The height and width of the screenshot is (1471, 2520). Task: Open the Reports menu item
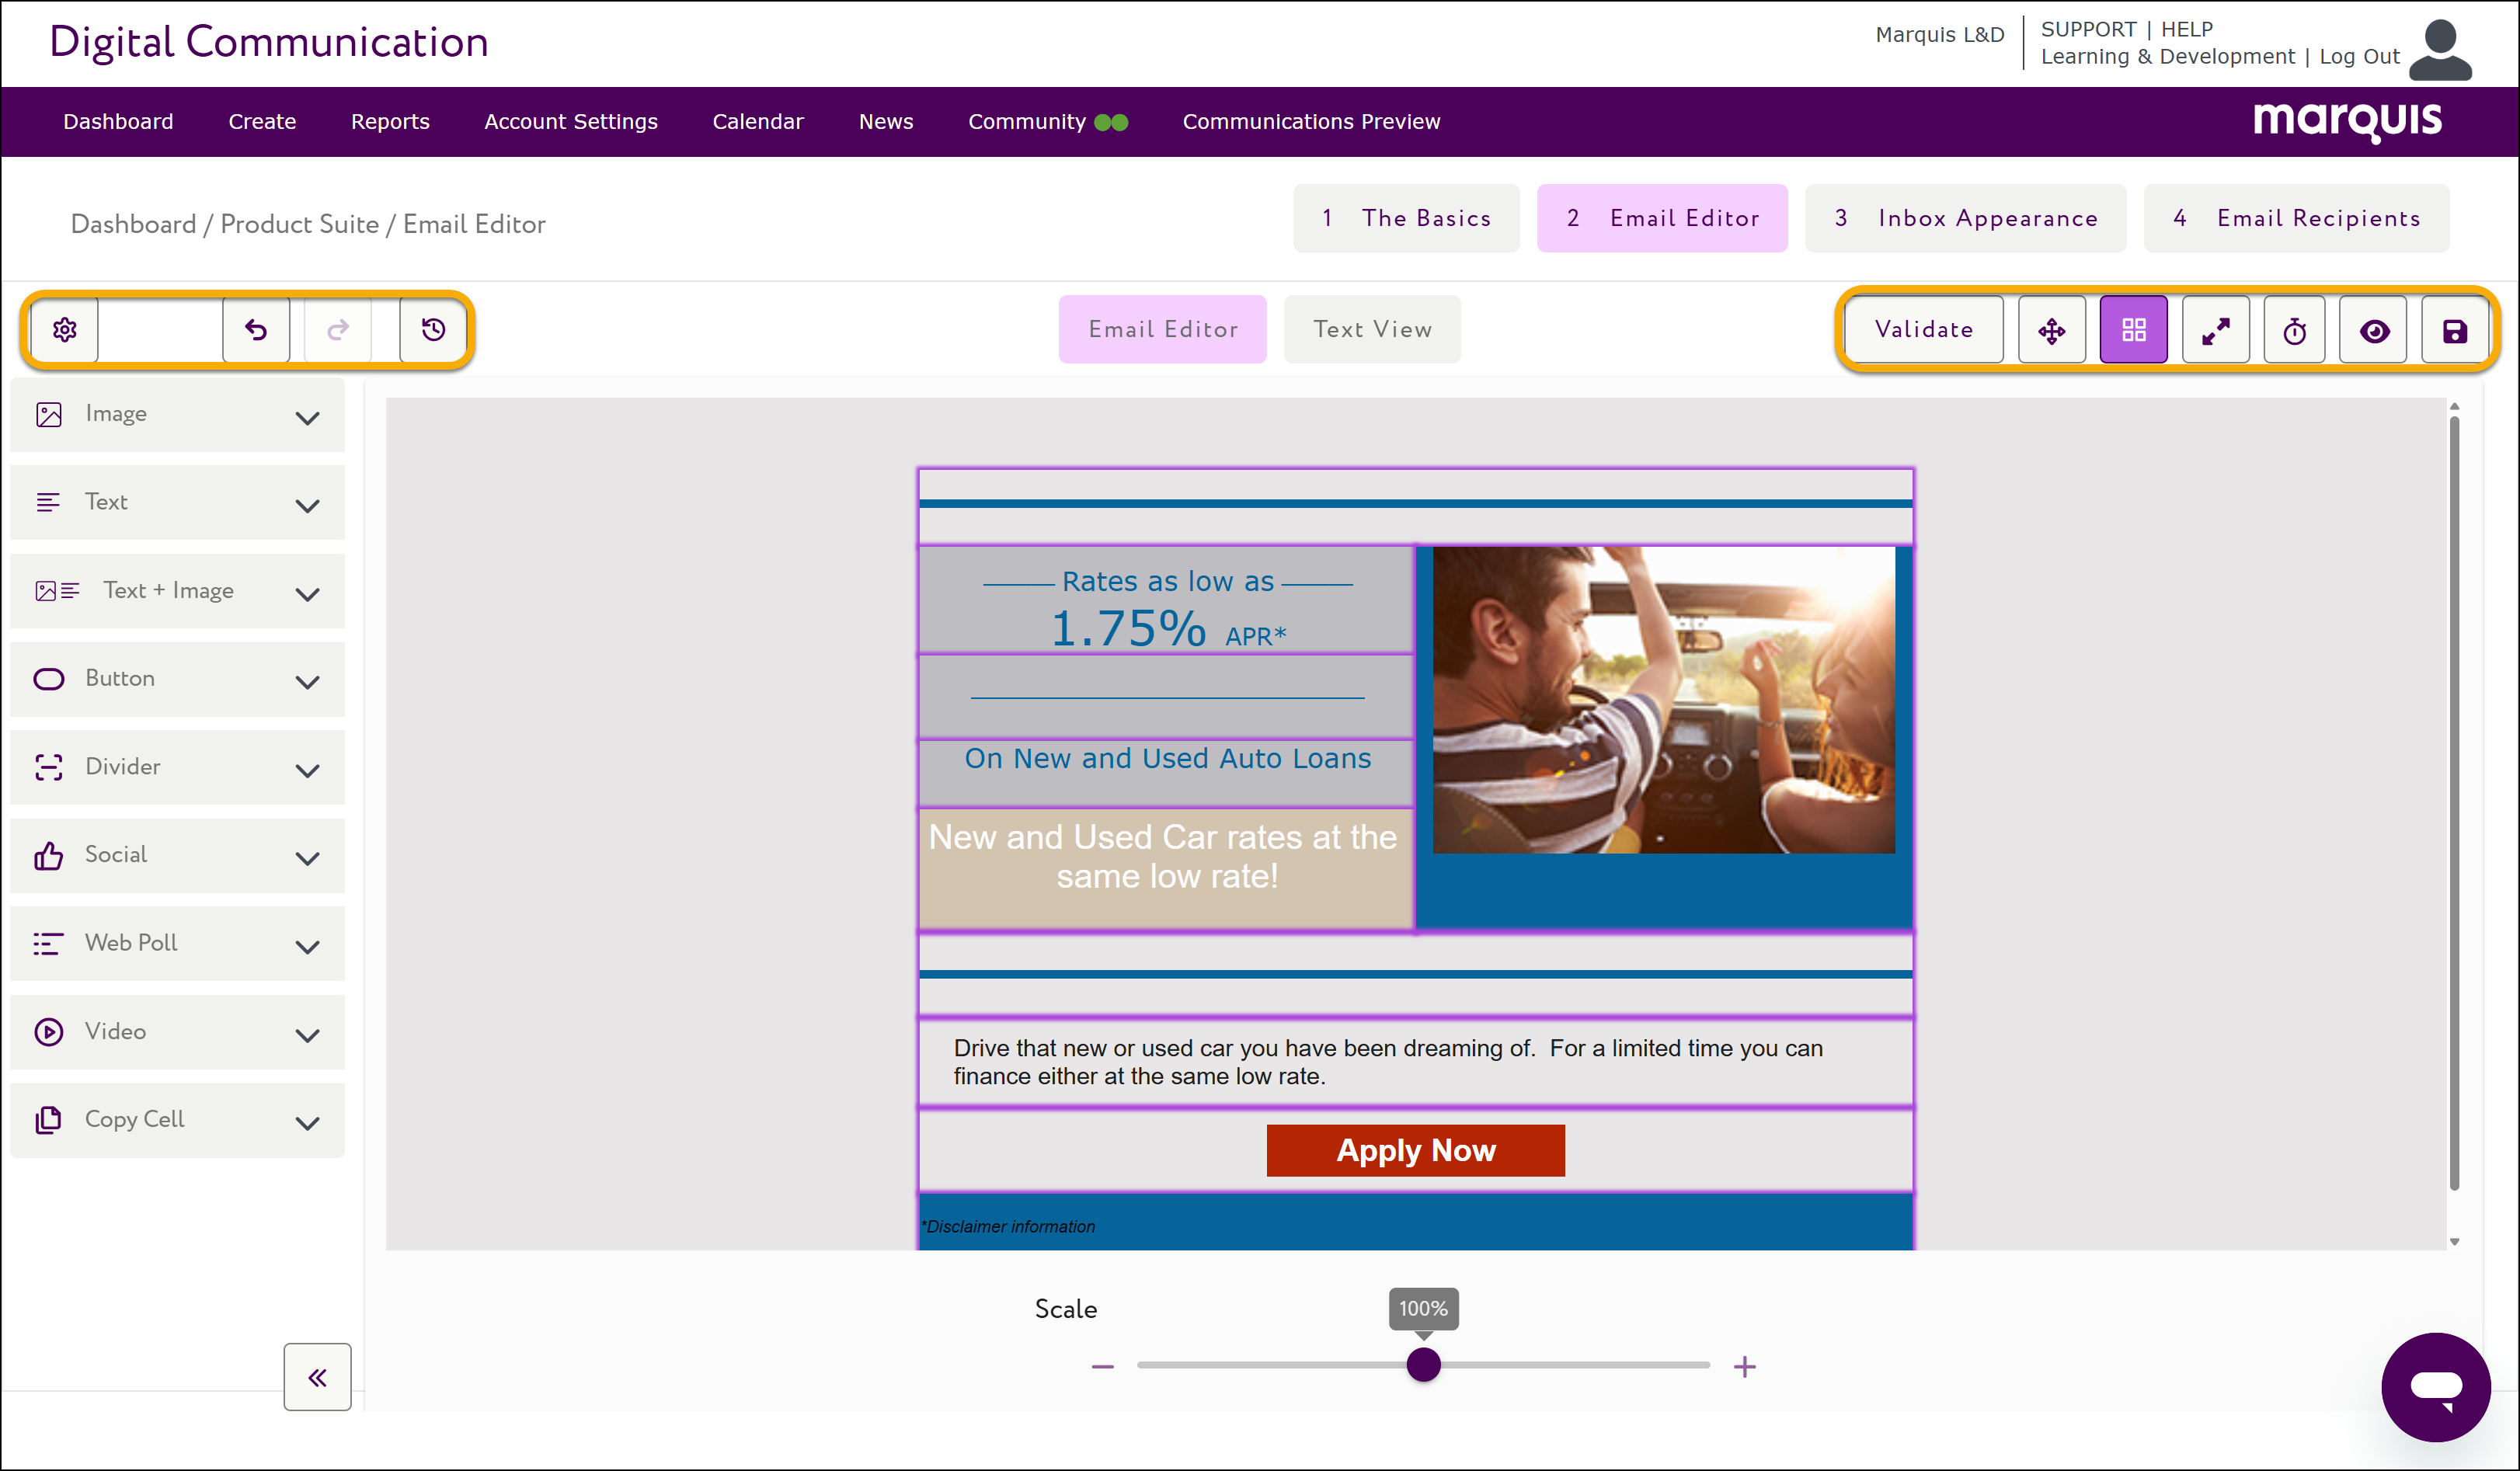pos(390,122)
